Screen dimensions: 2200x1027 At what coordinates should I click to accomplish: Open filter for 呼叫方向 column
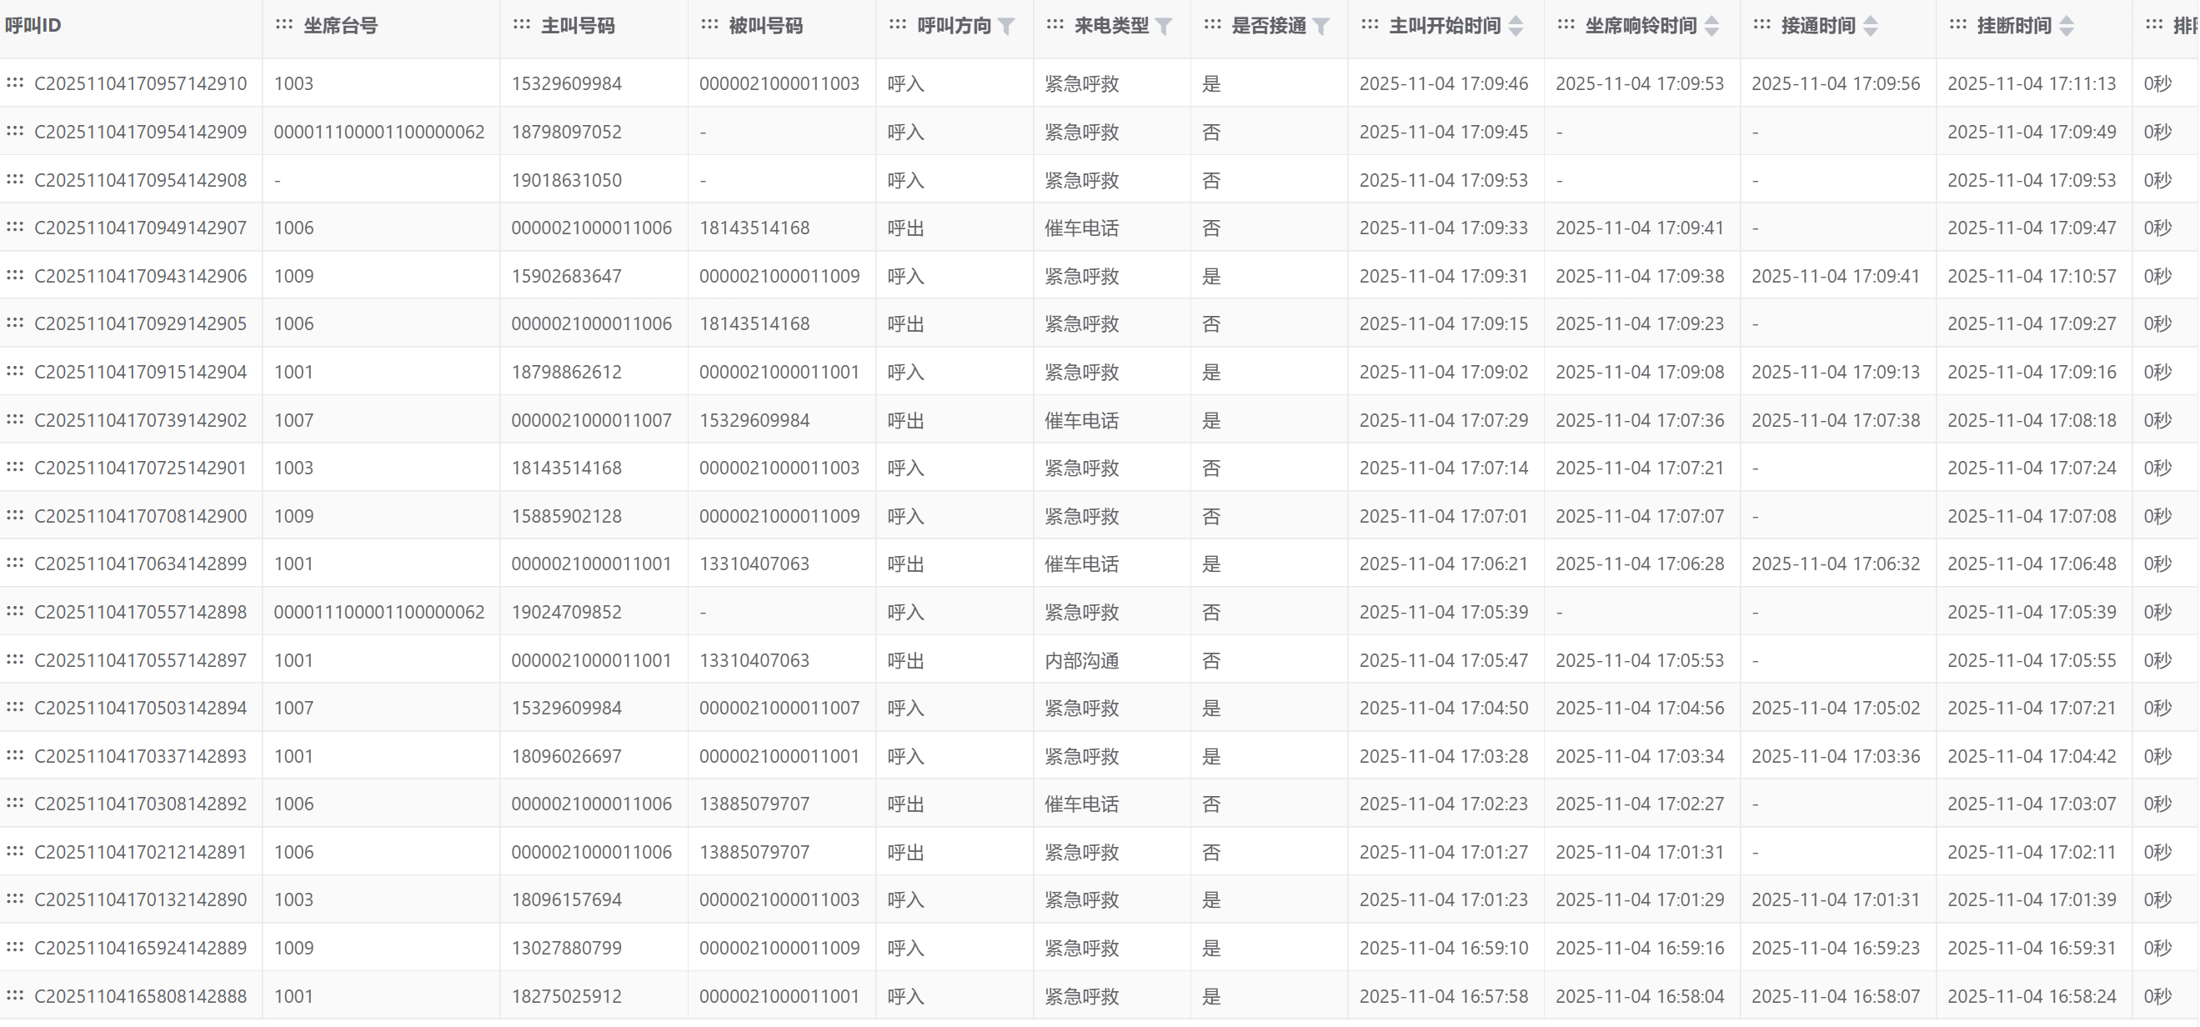coord(1006,27)
